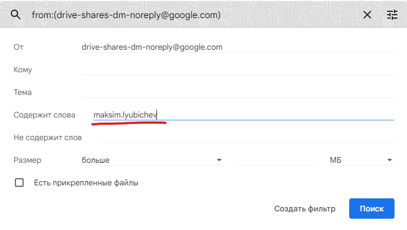Click the 'Размер' label
This screenshot has height=230, width=407.
(27, 160)
